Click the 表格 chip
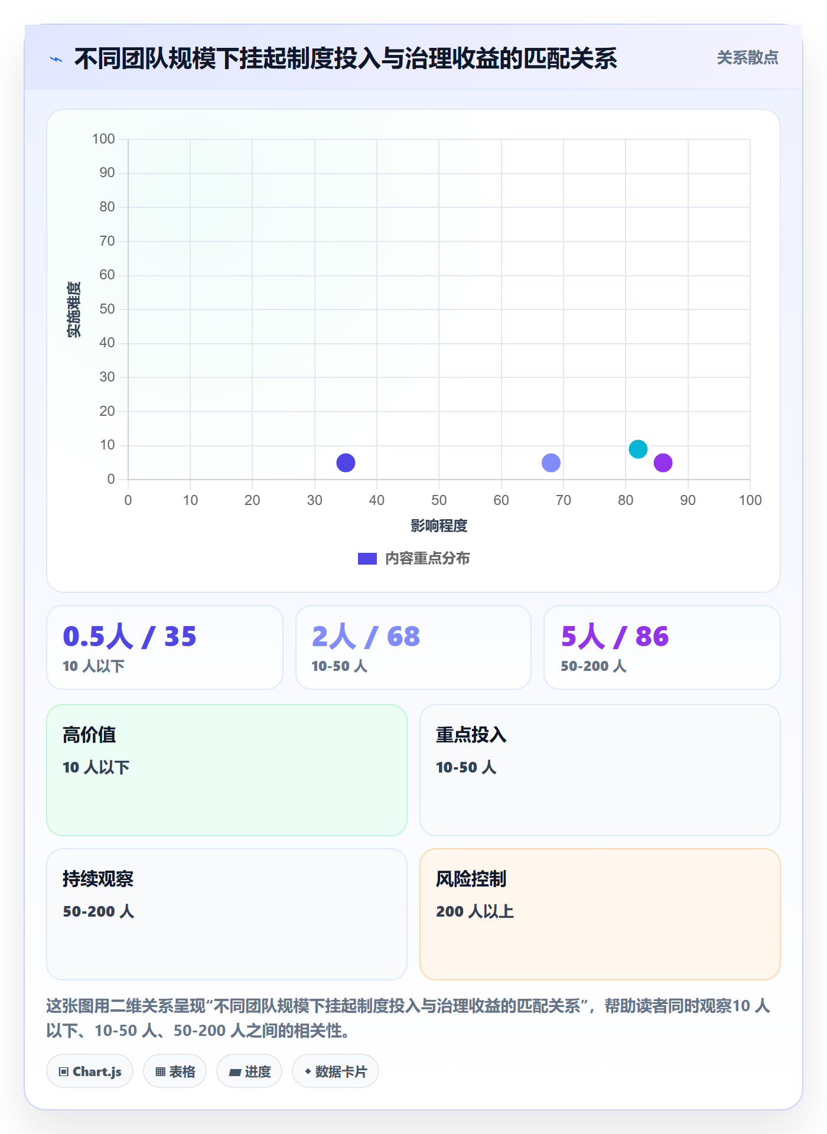The image size is (827, 1134). pyautogui.click(x=175, y=1071)
